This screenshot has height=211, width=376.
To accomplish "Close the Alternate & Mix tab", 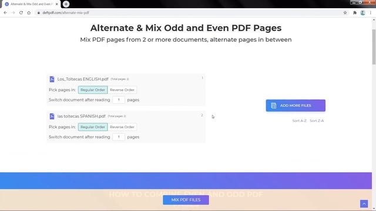I will (x=57, y=4).
